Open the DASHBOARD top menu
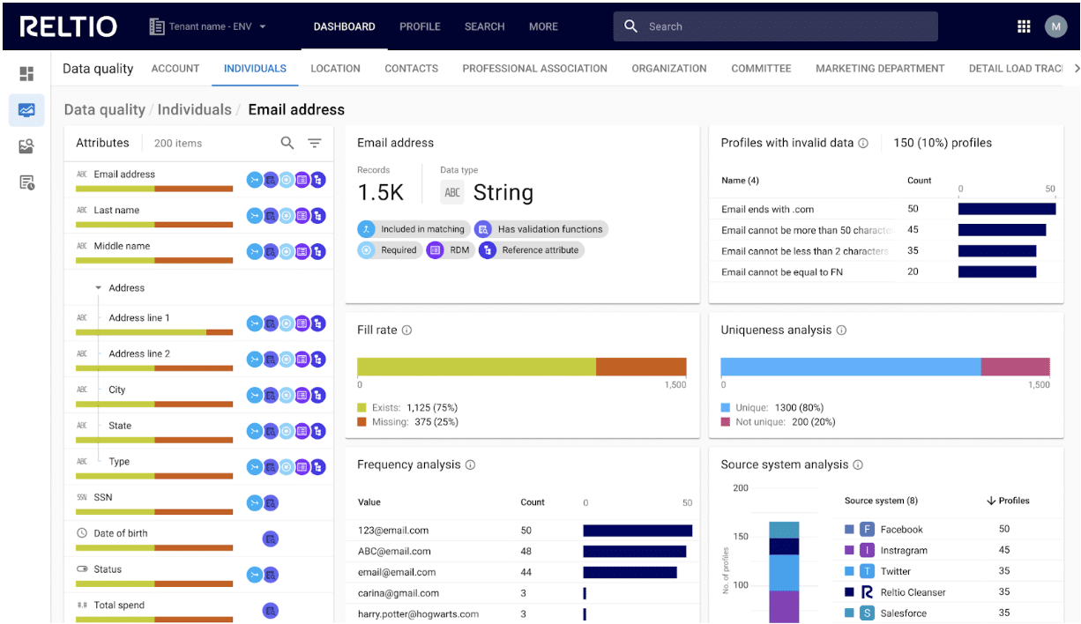1081x624 pixels. [x=344, y=26]
